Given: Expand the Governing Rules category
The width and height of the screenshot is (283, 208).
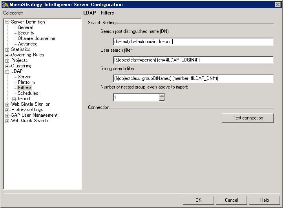Looking at the screenshot, I should 7,55.
